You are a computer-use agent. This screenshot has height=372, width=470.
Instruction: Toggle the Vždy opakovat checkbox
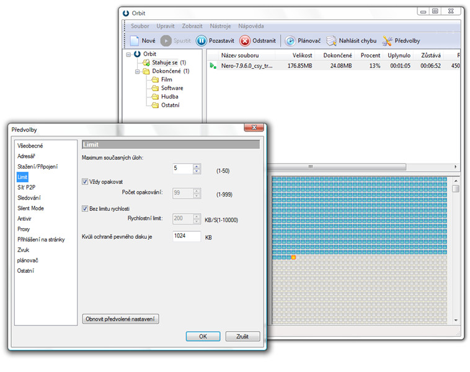point(85,182)
